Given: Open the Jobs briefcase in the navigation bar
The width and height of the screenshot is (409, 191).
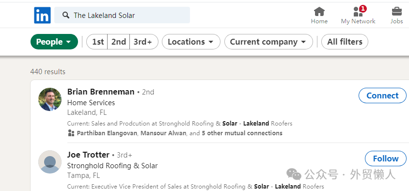Looking at the screenshot, I should (396, 16).
